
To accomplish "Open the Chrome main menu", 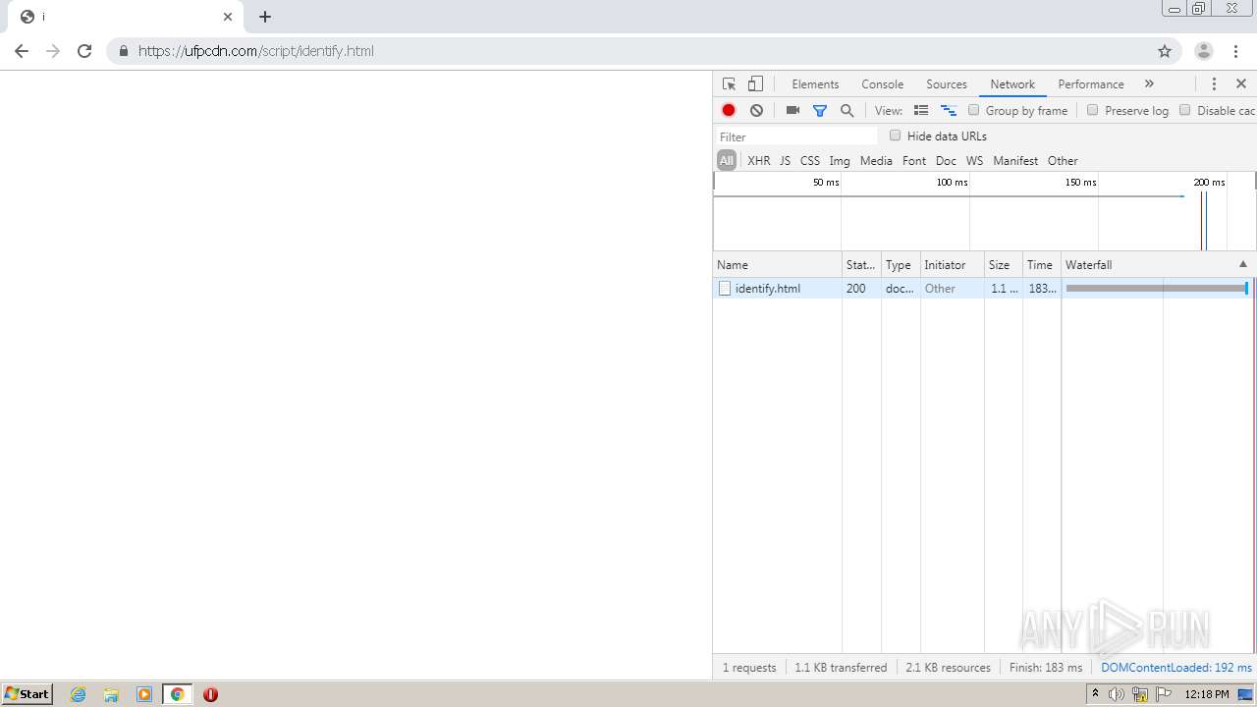I will (1236, 51).
